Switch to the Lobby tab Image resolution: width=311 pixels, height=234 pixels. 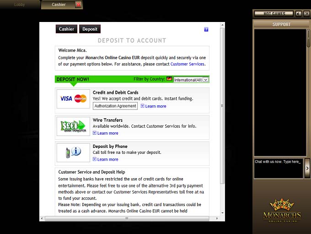pyautogui.click(x=20, y=5)
